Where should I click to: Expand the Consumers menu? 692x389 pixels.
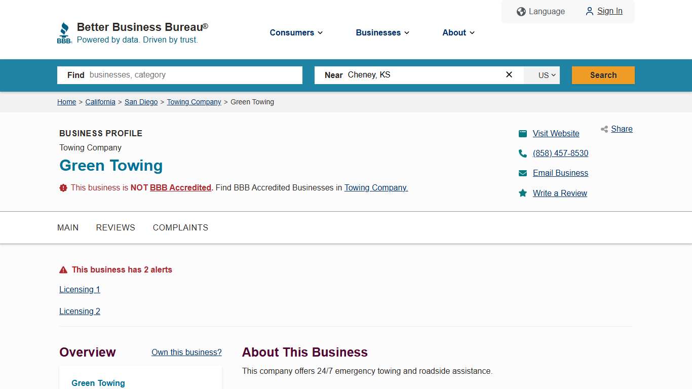296,32
